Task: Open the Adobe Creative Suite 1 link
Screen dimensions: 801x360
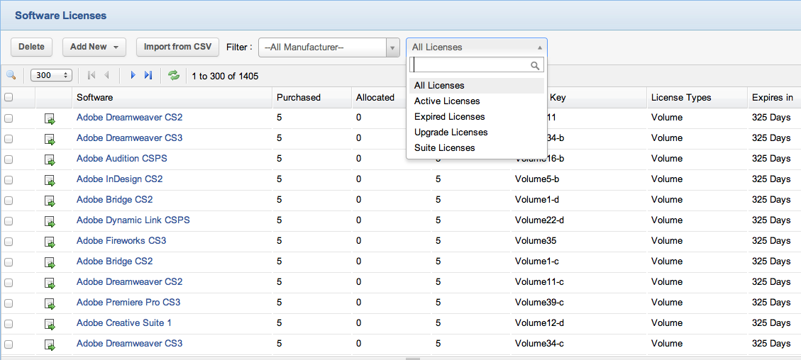Action: [x=124, y=323]
